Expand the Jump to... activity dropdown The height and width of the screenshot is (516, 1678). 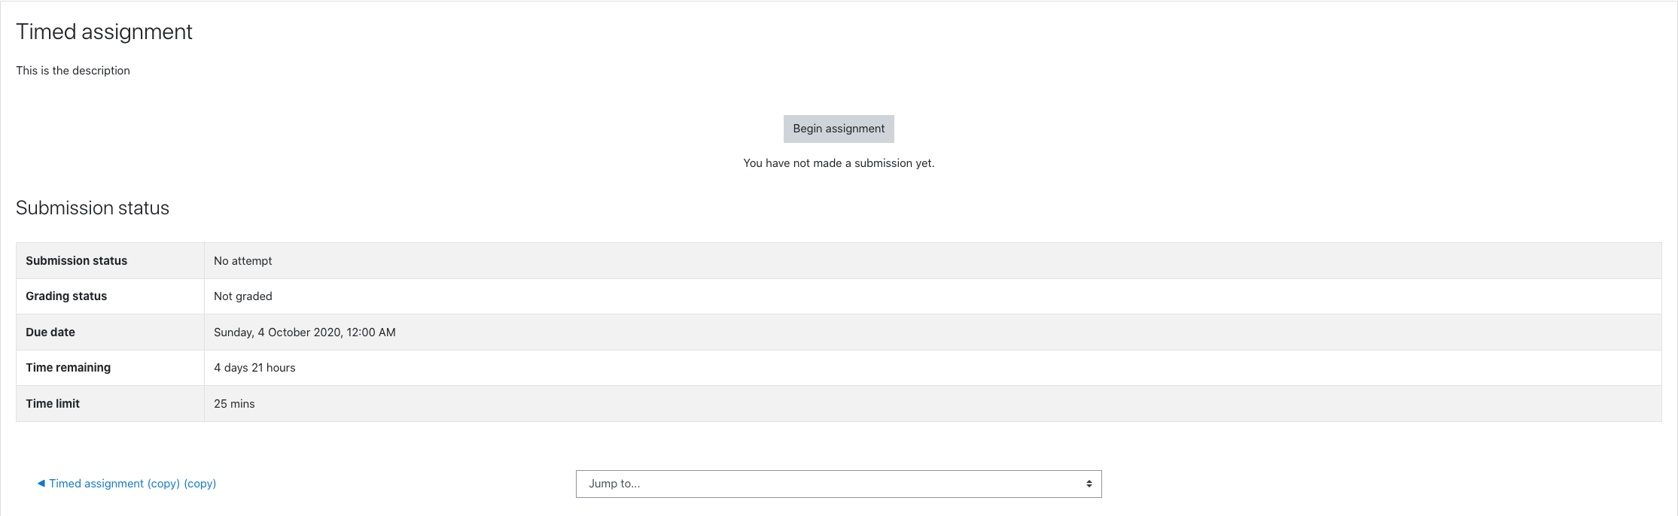pyautogui.click(x=839, y=484)
